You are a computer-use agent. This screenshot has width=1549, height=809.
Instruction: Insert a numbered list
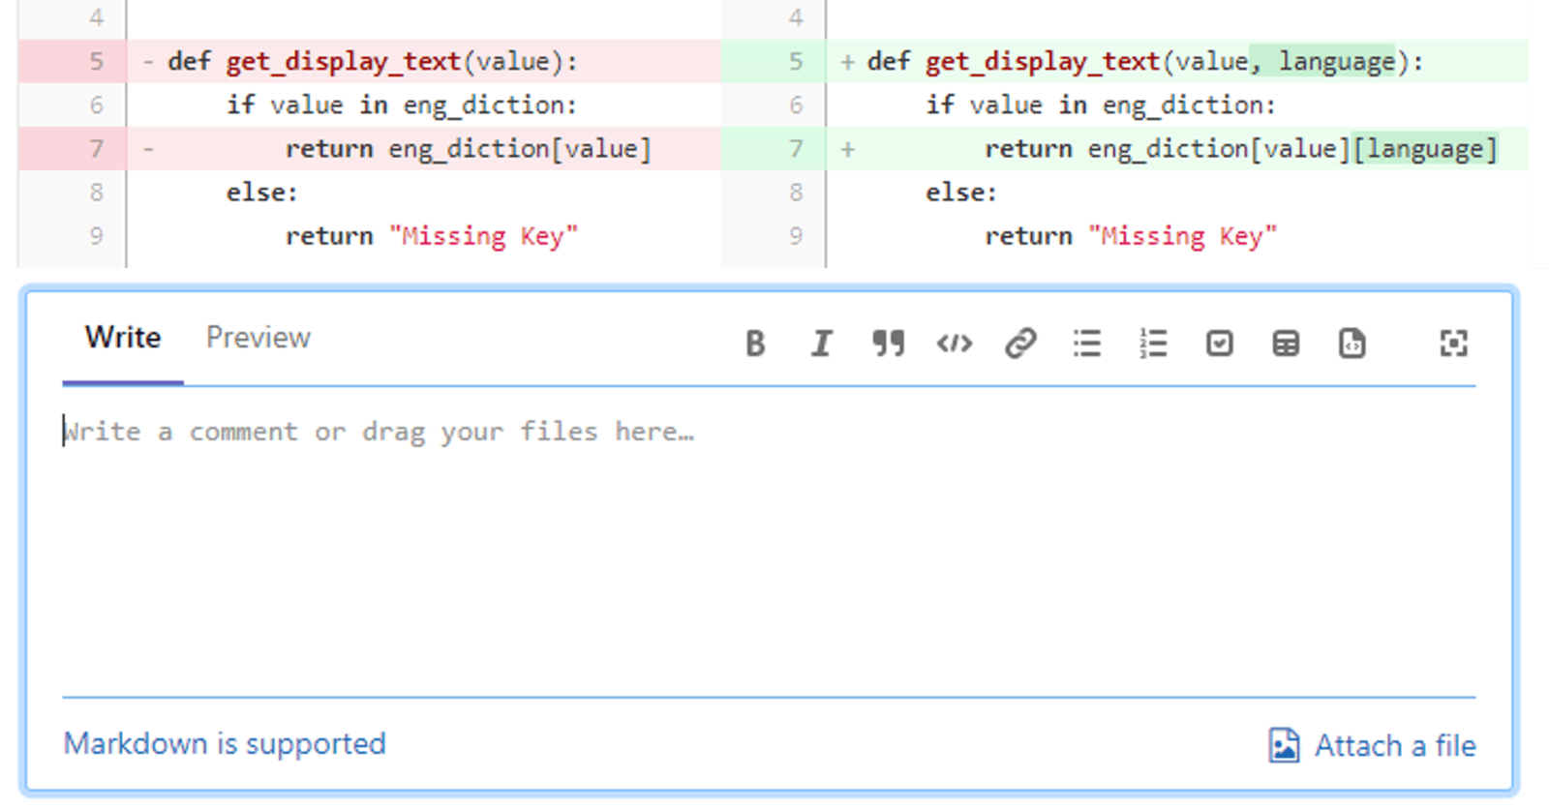[x=1153, y=344]
